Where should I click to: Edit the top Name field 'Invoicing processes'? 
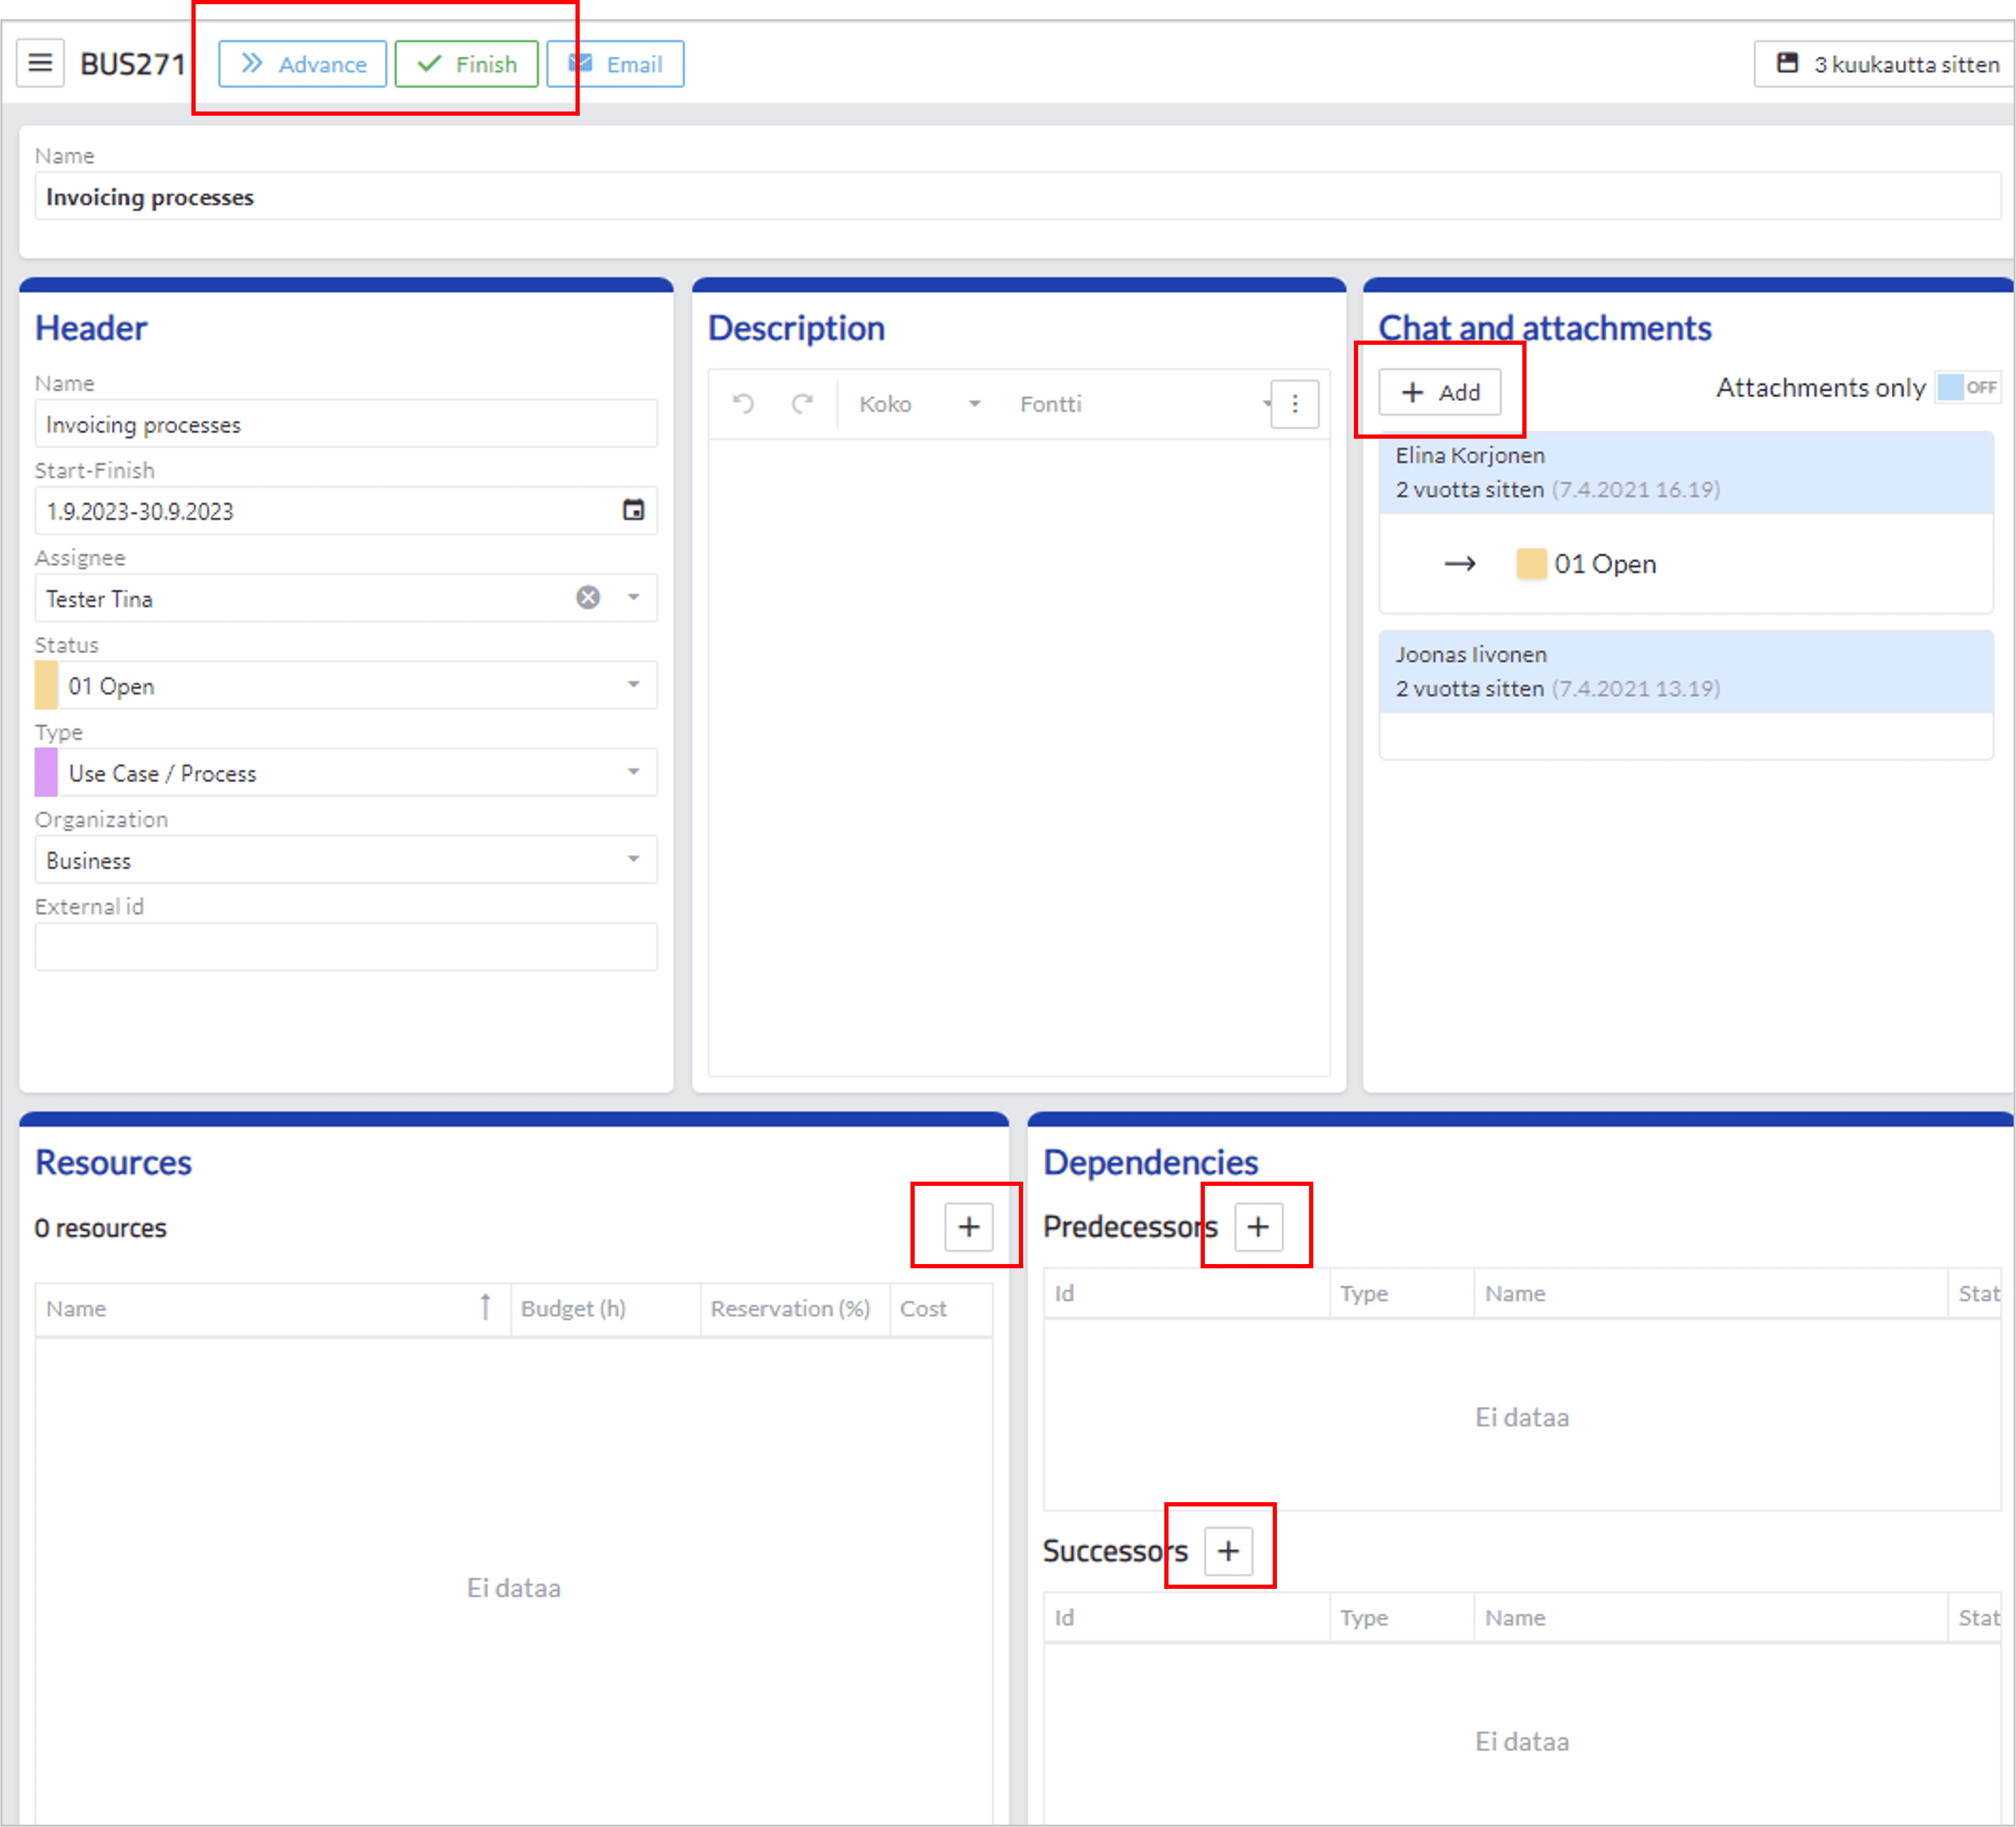pyautogui.click(x=1017, y=196)
